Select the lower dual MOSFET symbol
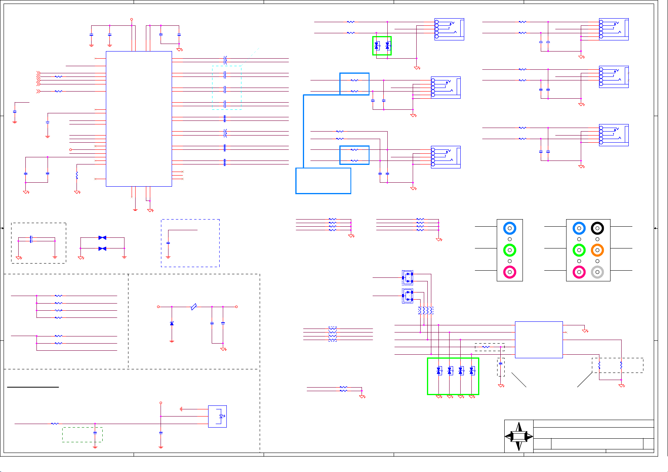The height and width of the screenshot is (472, 668). (x=408, y=296)
